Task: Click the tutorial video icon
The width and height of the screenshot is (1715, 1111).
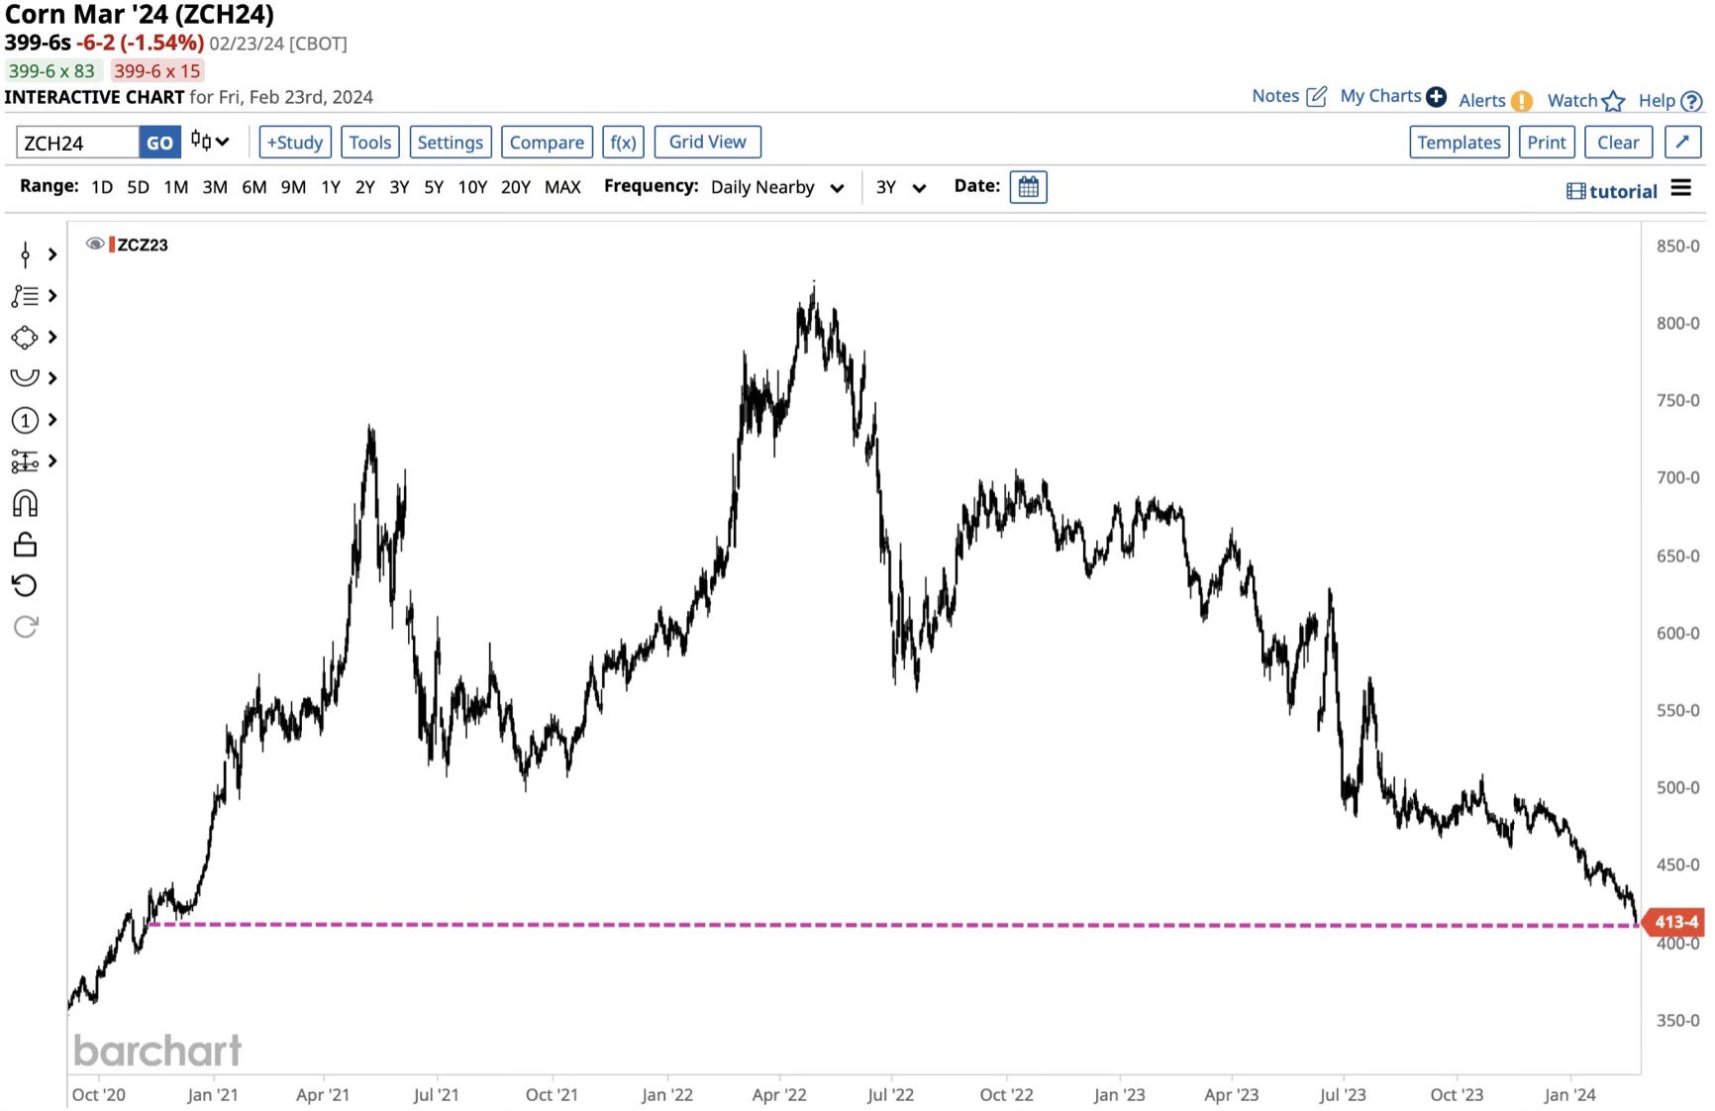Action: (x=1575, y=191)
